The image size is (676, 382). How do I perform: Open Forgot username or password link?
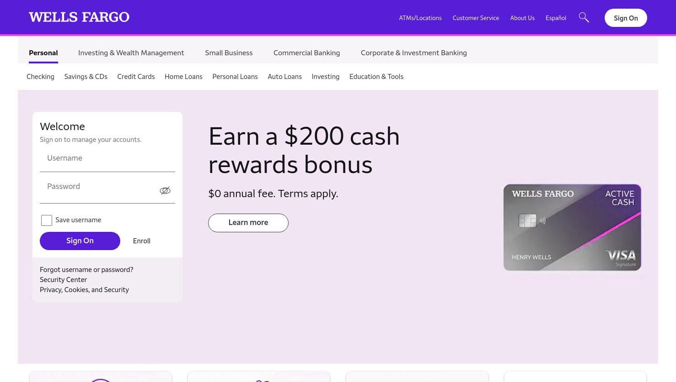(86, 270)
